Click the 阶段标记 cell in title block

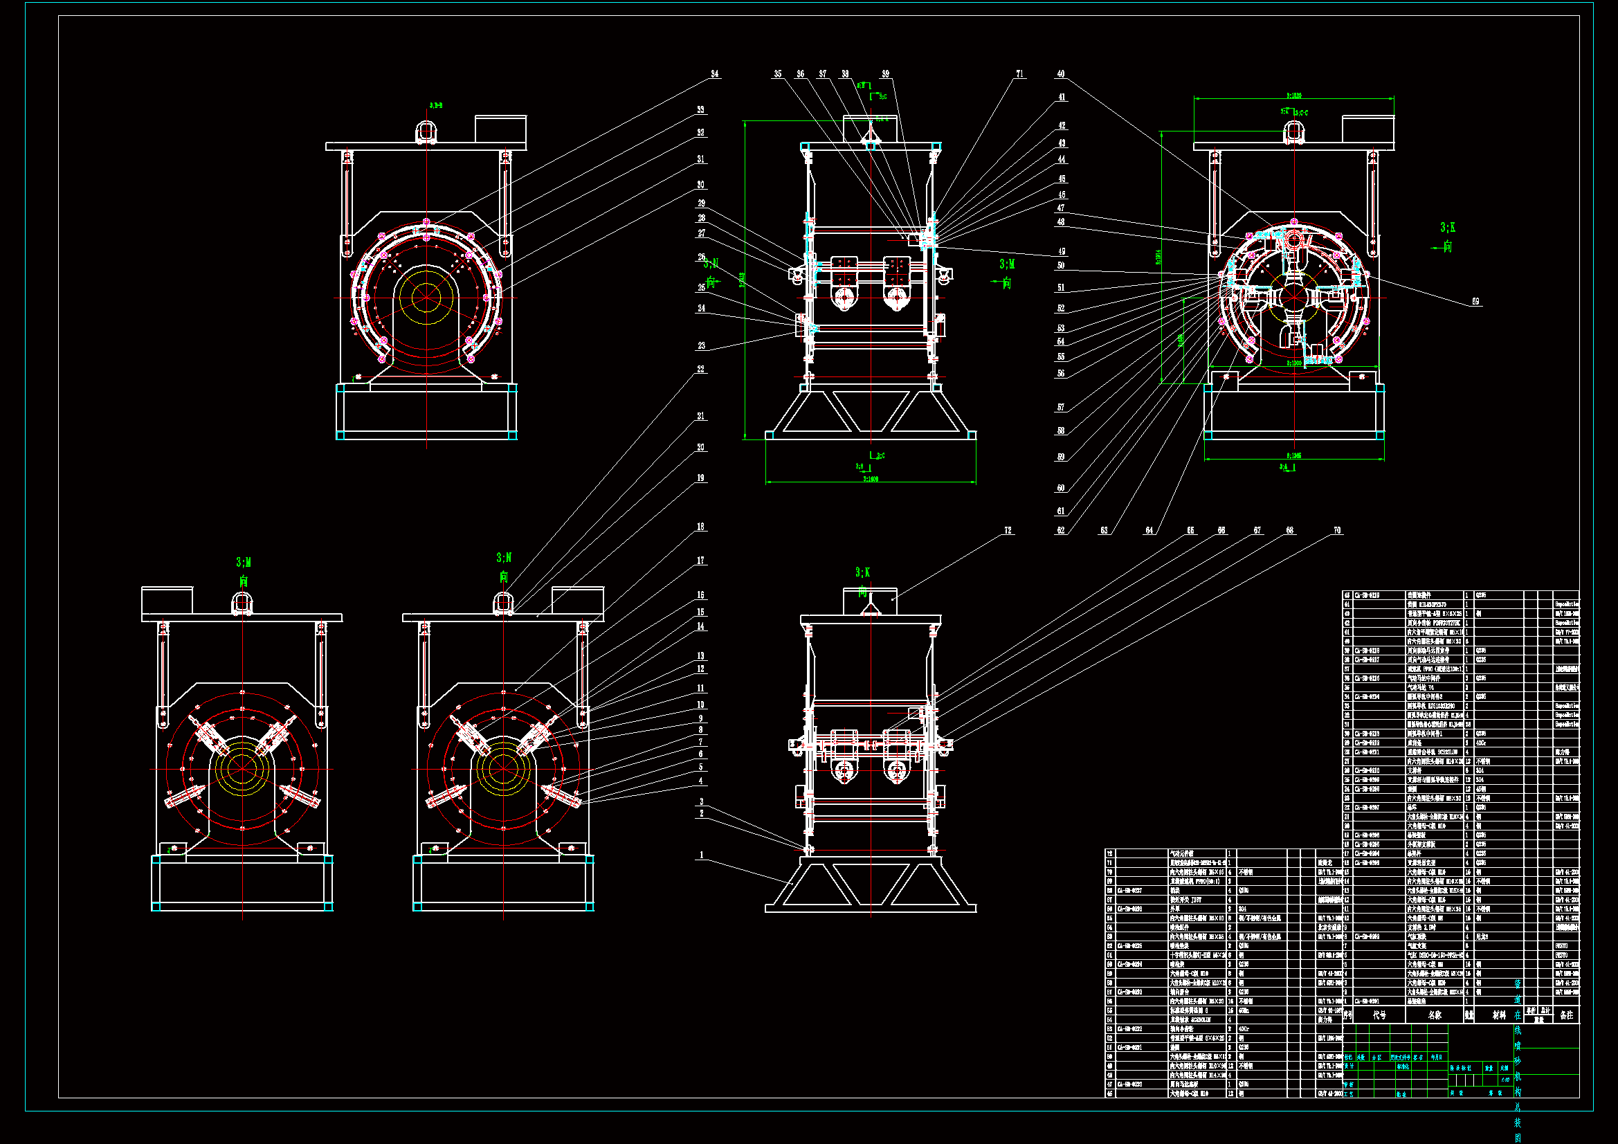(x=1461, y=1068)
